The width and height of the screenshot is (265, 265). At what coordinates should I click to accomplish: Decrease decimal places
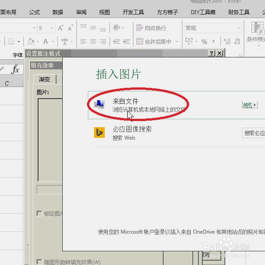(237, 42)
